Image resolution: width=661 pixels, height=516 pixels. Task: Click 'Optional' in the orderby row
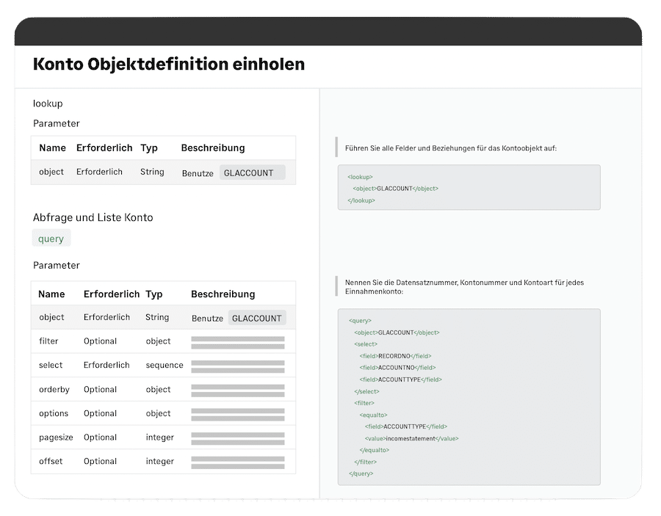pyautogui.click(x=100, y=389)
